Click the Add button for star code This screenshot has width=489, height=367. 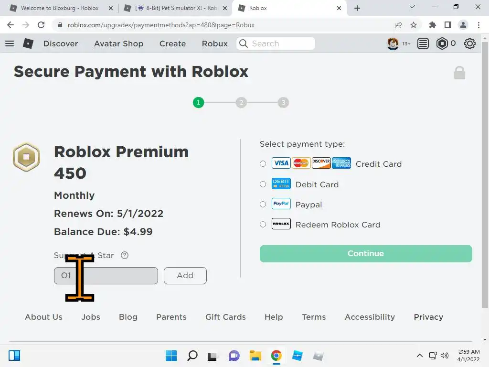coord(185,276)
